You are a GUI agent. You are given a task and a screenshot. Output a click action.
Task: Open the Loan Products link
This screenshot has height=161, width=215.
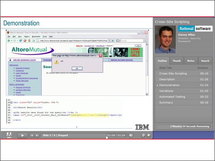pyautogui.click(x=22, y=73)
